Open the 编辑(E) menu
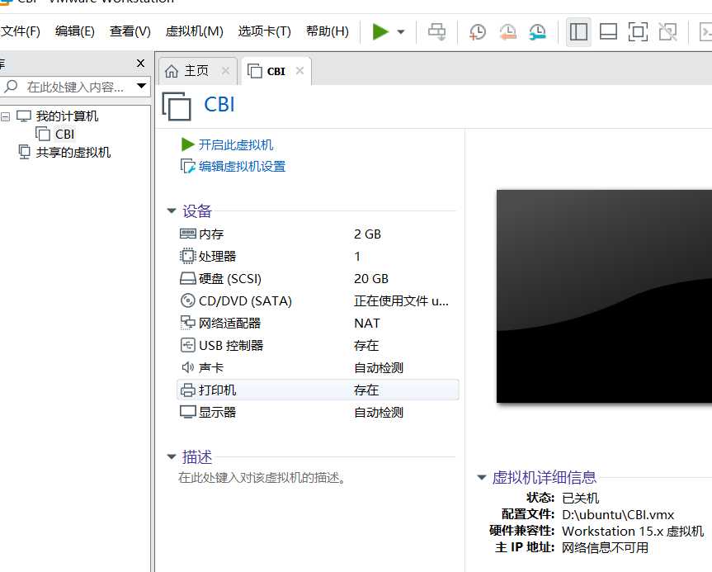712x572 pixels. tap(75, 31)
